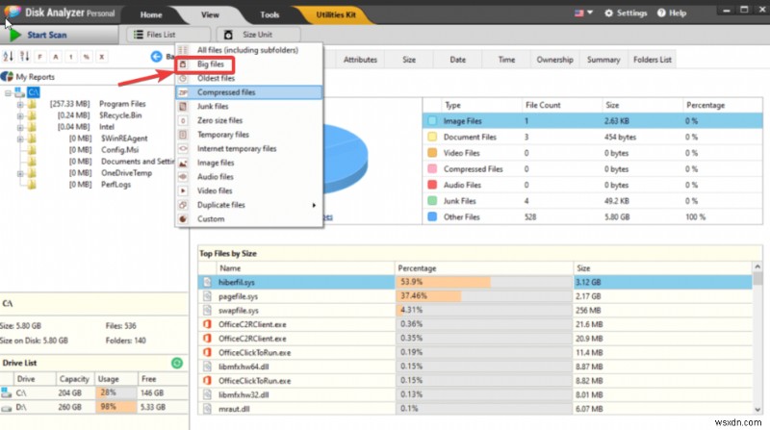
Task: Select the PerfLogs folder in tree
Action: 115,185
